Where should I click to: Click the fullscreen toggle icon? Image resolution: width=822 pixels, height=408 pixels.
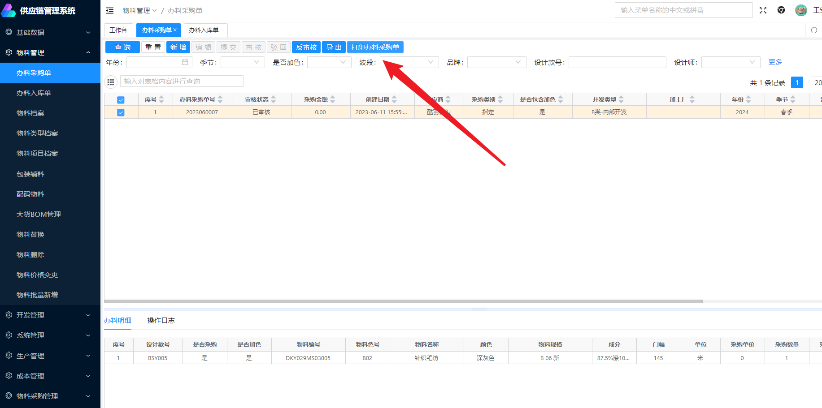point(763,10)
